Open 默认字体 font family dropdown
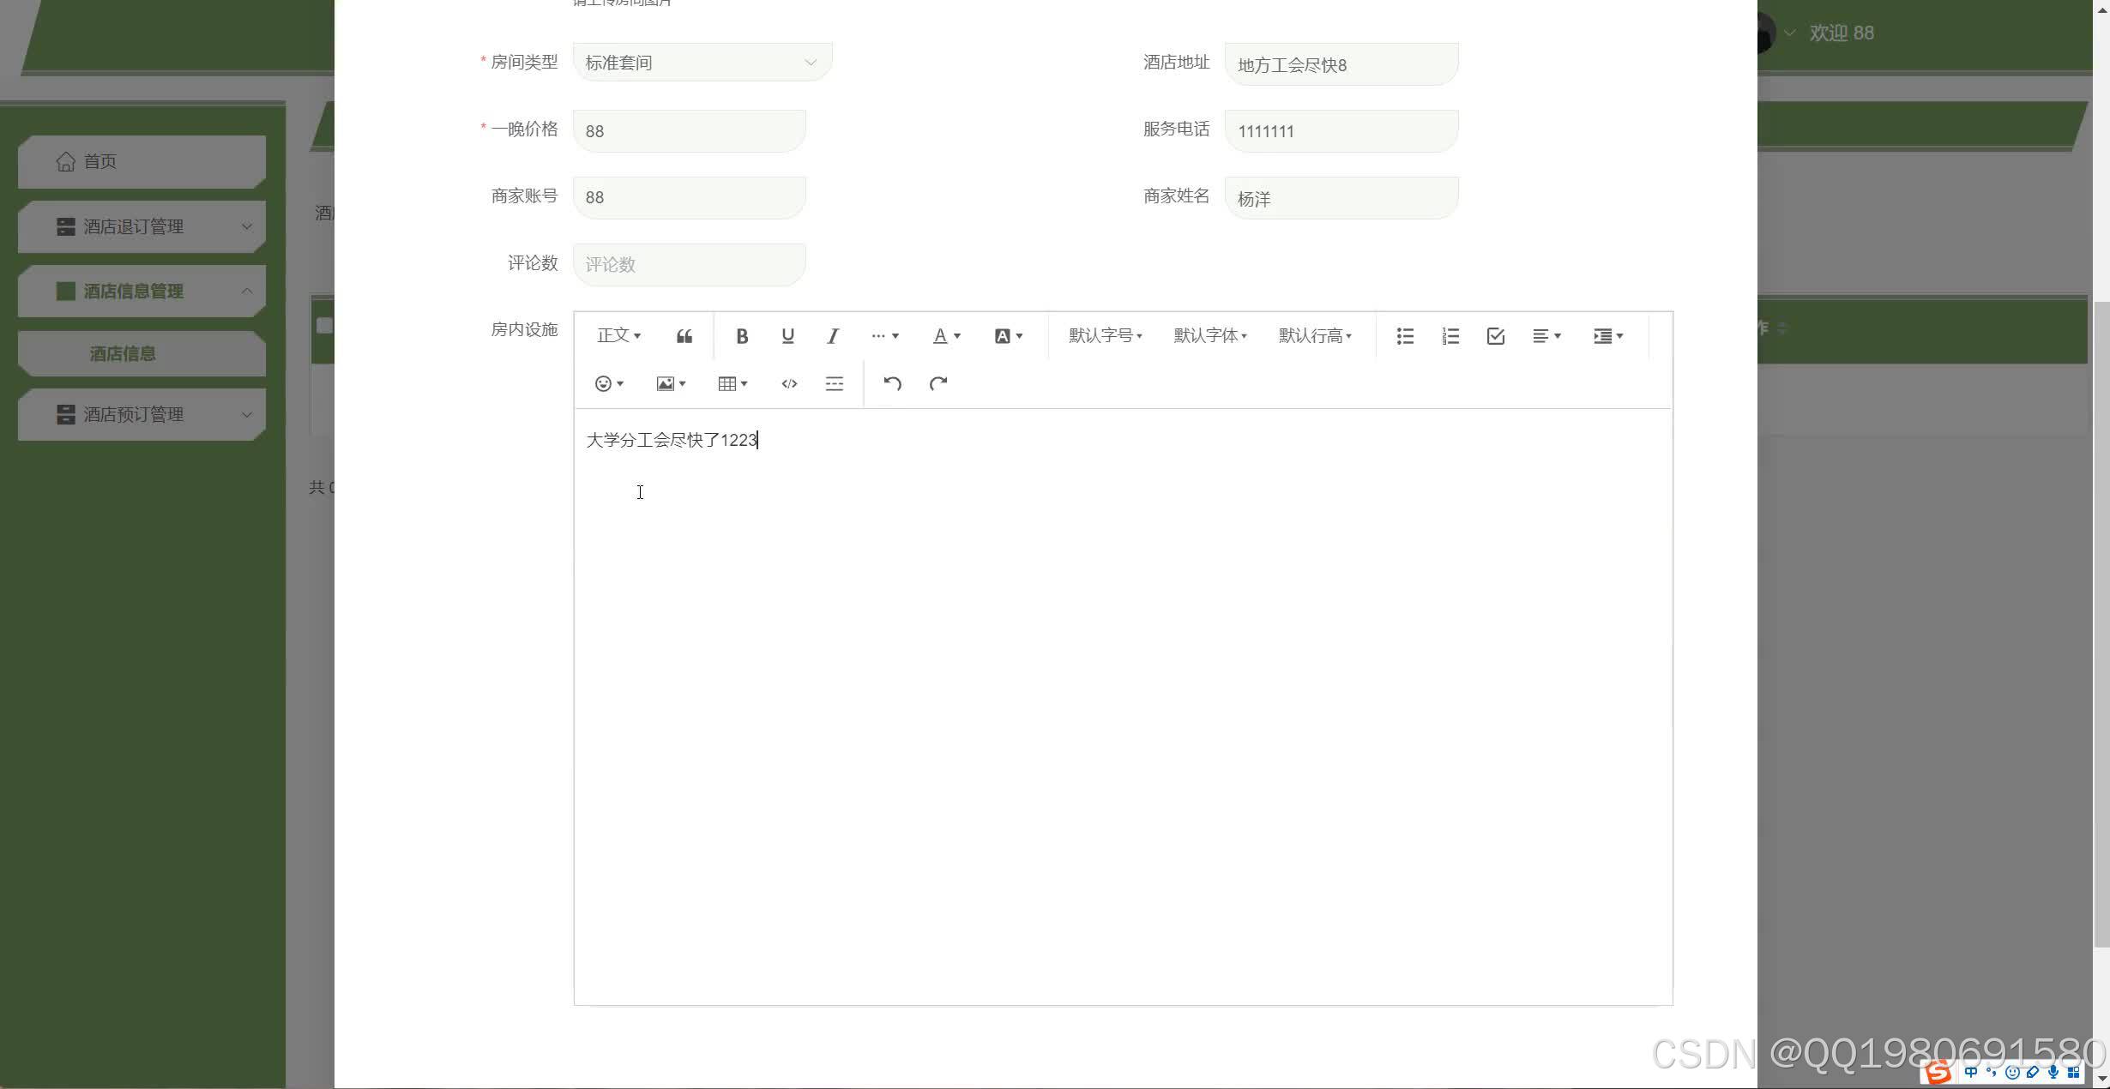 click(x=1209, y=336)
